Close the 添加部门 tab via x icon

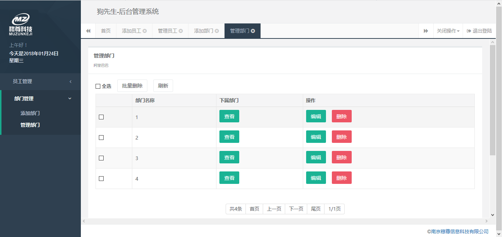(x=217, y=31)
